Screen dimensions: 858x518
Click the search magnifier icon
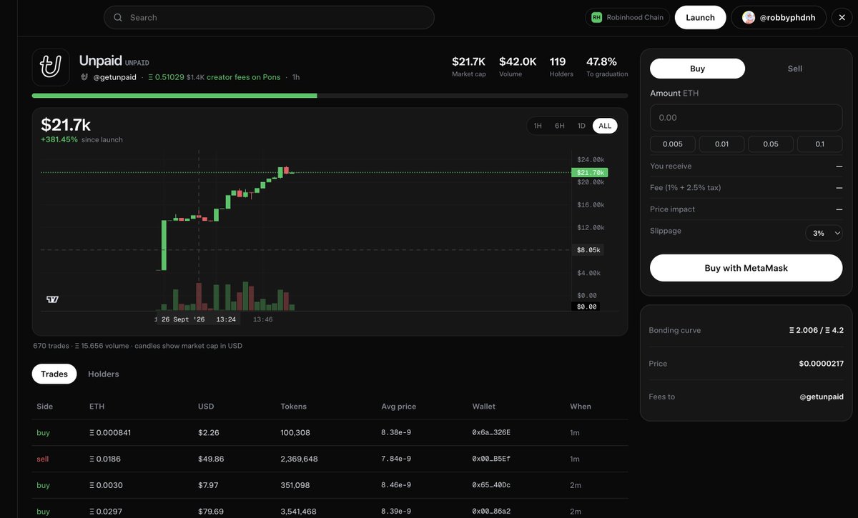point(118,17)
